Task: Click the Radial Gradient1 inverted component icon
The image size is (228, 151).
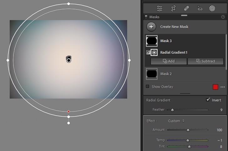Action: point(148,52)
